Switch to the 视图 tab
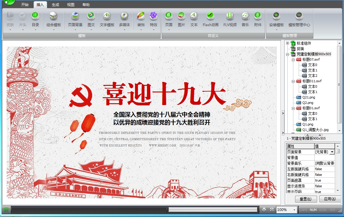This screenshot has height=217, width=344. 71,5
